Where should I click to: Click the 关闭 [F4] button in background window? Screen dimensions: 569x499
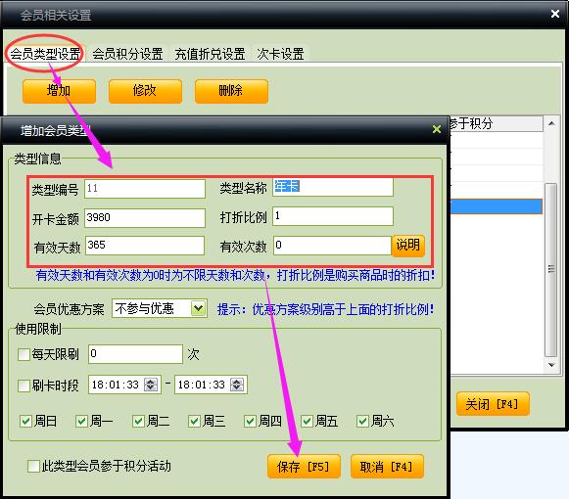coord(493,404)
